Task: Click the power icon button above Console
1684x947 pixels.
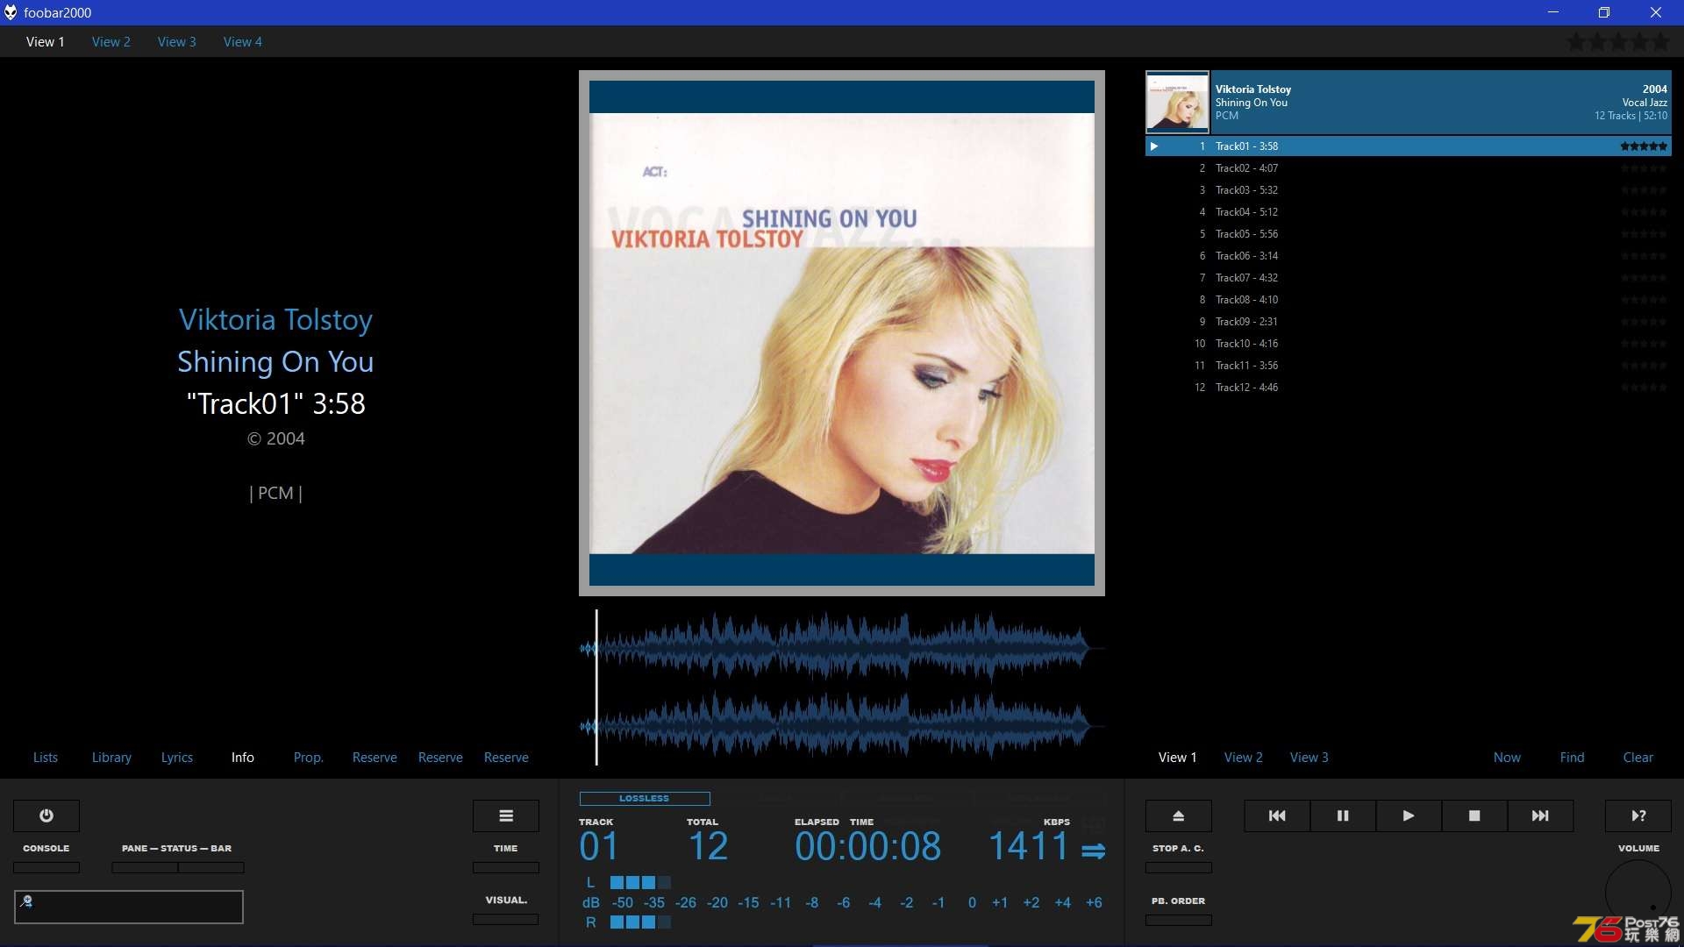Action: tap(46, 815)
